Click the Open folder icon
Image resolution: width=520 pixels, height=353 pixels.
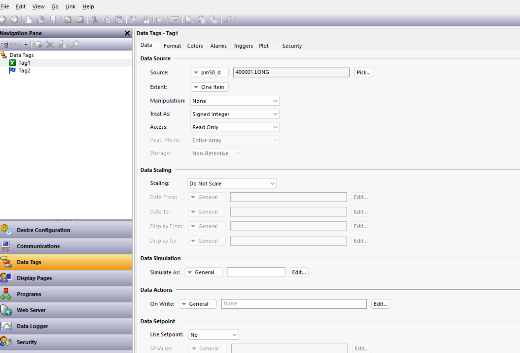[41, 20]
